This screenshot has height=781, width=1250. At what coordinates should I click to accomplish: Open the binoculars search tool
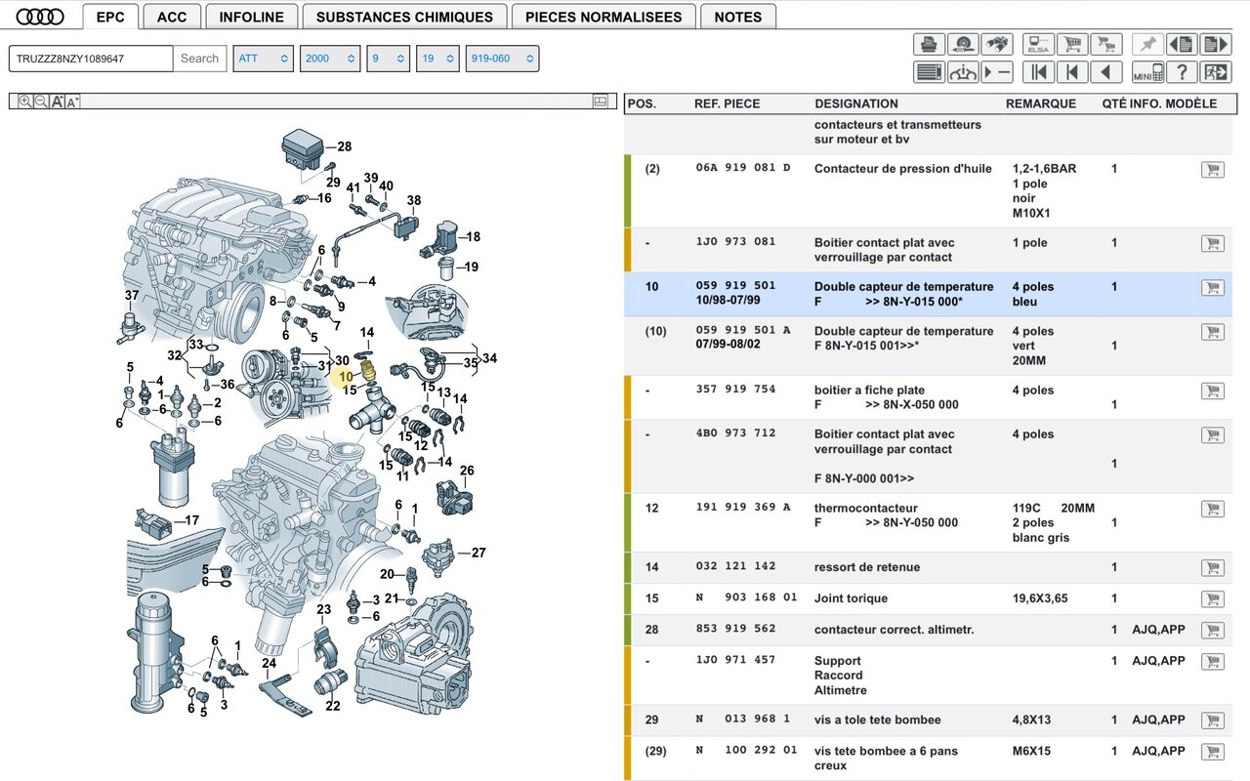997,44
